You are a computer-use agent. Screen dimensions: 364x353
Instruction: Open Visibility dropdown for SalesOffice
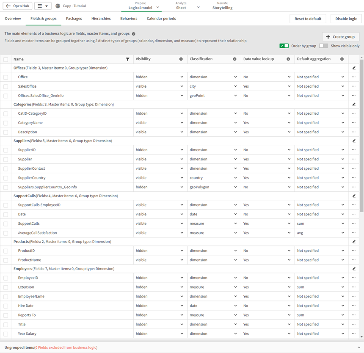coord(160,86)
